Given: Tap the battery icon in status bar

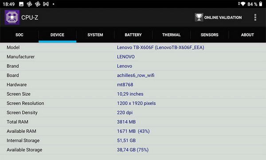Looking at the screenshot, I should 261,4.
